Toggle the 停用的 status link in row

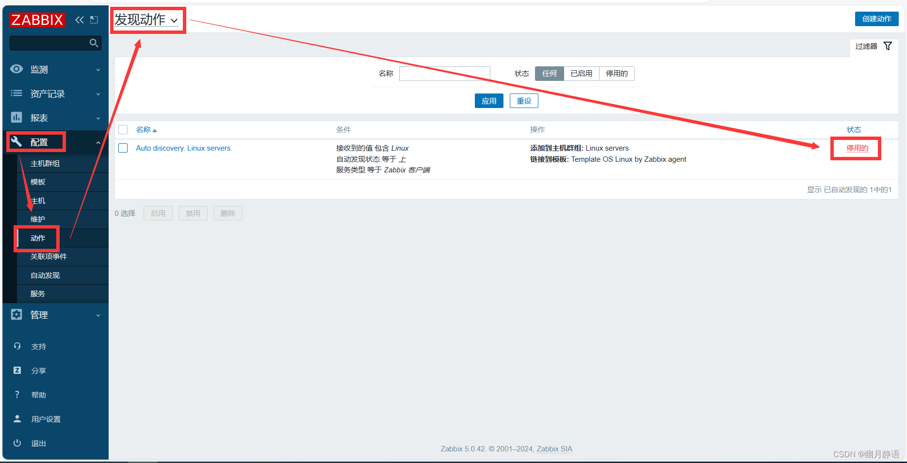click(857, 148)
